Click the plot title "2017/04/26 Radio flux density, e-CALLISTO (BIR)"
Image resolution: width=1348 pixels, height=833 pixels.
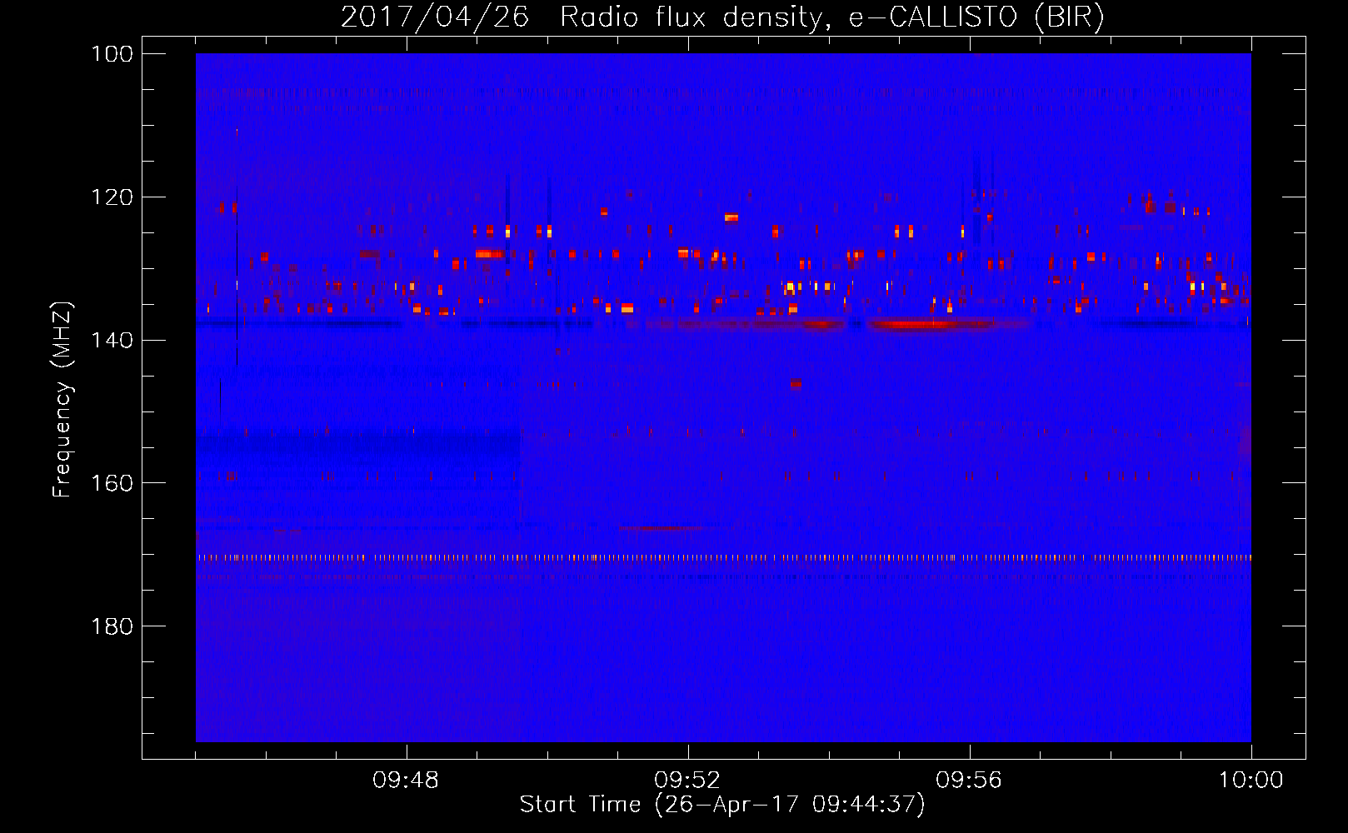(x=722, y=17)
